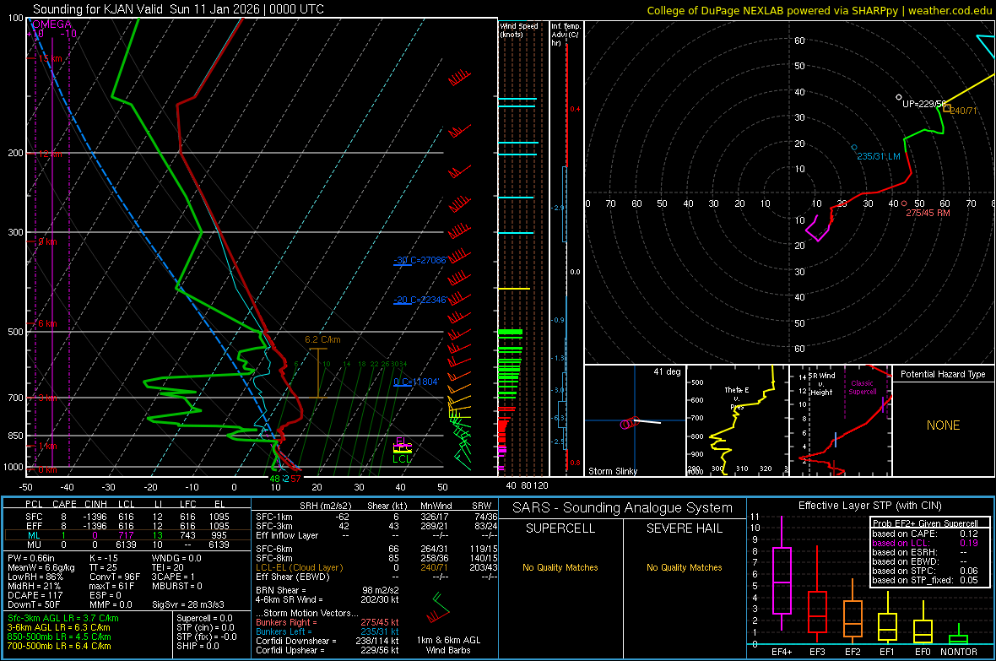Click the red surface temperature value 57
996x661 pixels.
(x=295, y=479)
